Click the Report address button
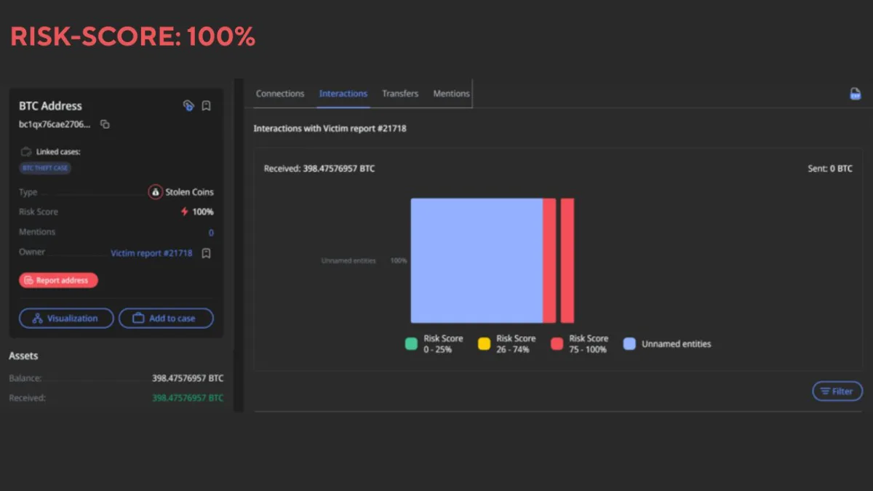The image size is (873, 491). click(x=58, y=280)
